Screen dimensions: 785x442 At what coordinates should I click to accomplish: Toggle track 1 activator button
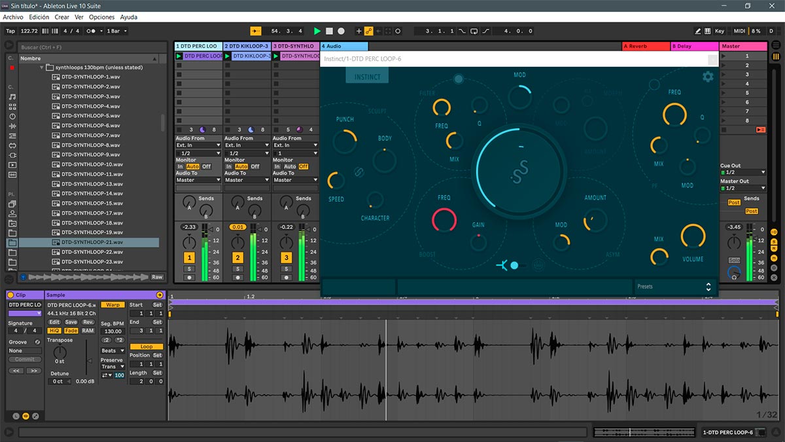coord(189,257)
